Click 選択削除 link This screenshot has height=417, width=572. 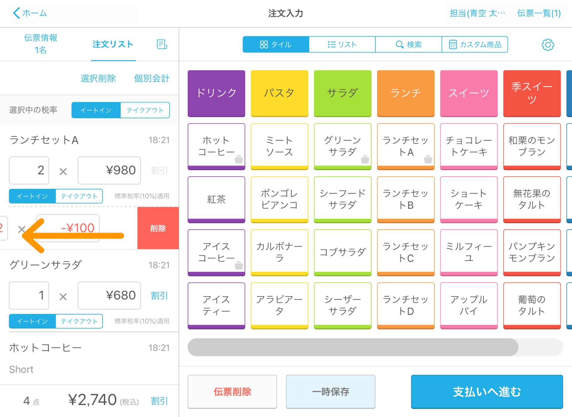tap(98, 78)
